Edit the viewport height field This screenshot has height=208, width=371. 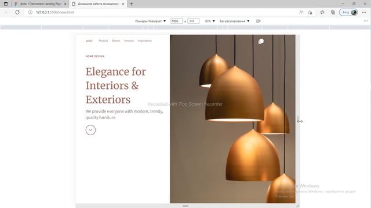coord(193,21)
